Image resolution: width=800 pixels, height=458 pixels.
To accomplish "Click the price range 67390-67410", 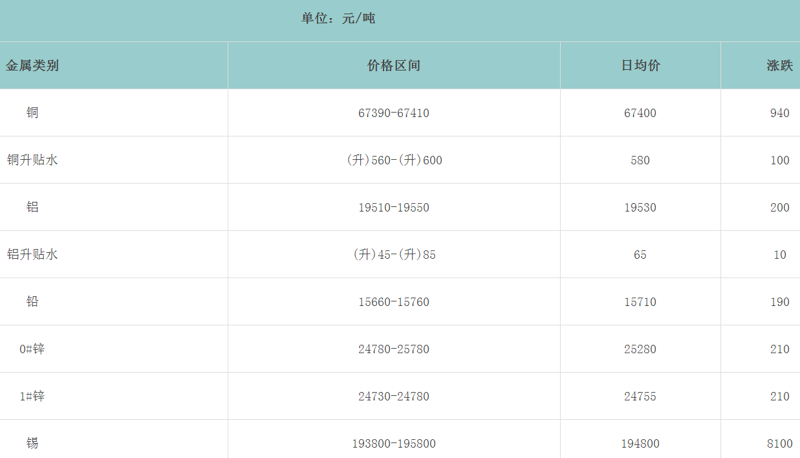I will point(394,113).
